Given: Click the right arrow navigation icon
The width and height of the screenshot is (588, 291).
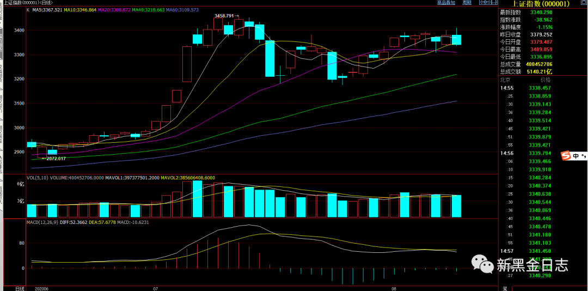Looking at the screenshot, I should pos(488,2).
